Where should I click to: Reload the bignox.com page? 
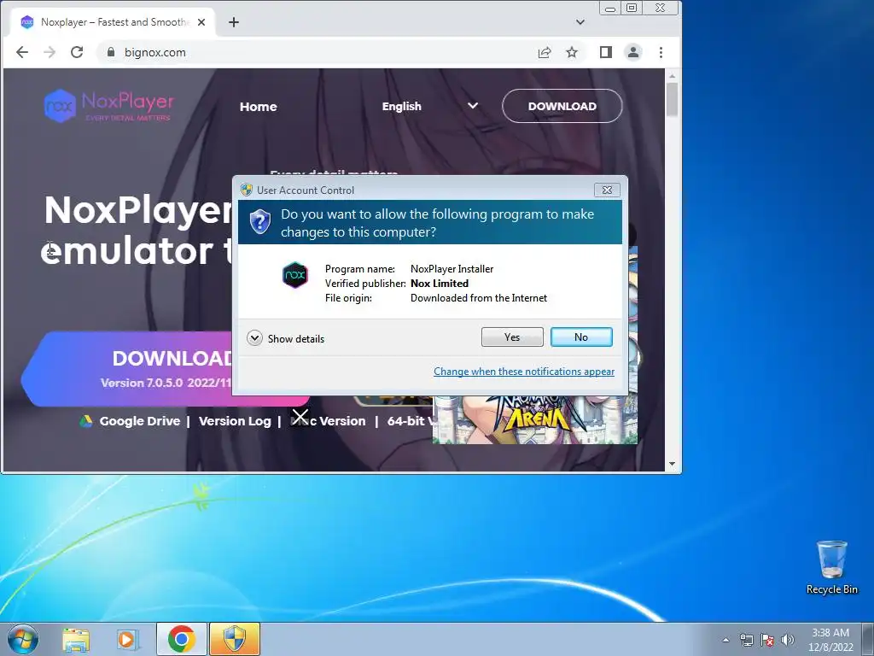pyautogui.click(x=77, y=52)
